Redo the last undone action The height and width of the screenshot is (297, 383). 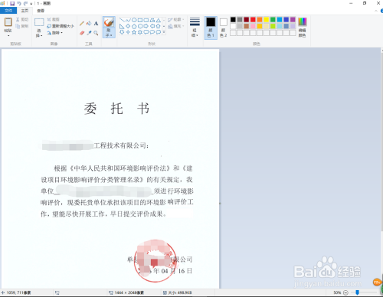[x=25, y=3]
